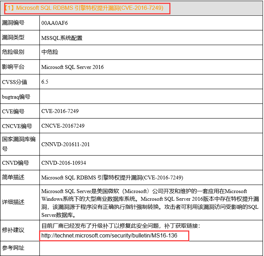Click the 详细描述 row label
This screenshot has width=264, height=256.
[13, 202]
